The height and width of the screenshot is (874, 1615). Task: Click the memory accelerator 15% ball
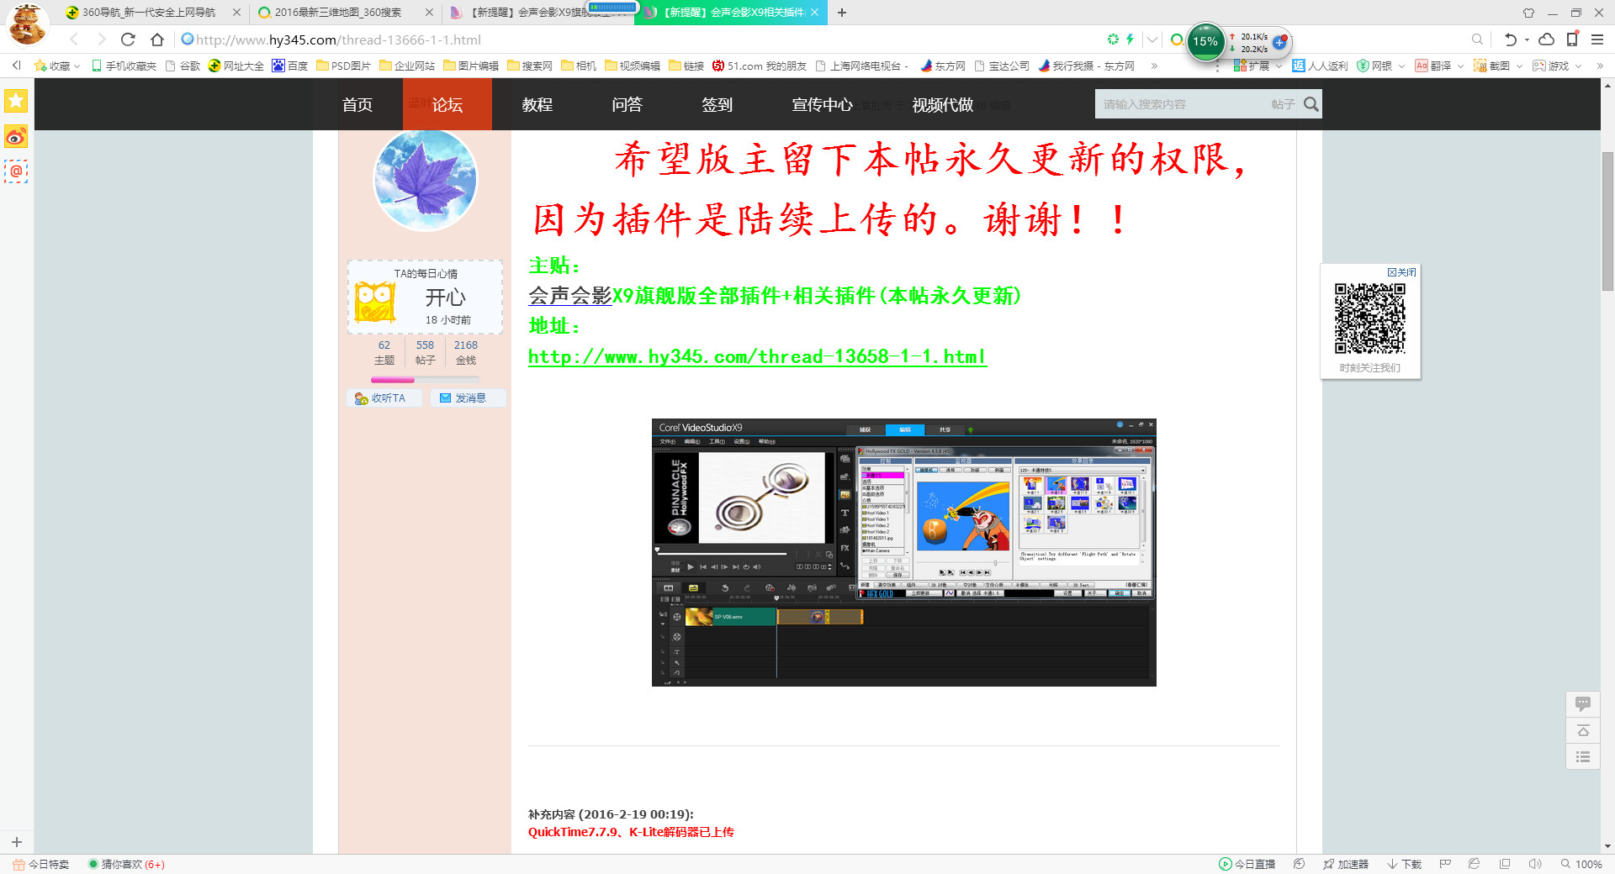coord(1205,41)
